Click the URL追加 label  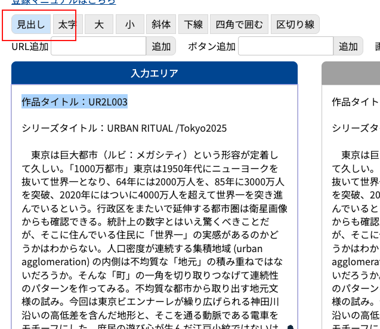(x=30, y=46)
